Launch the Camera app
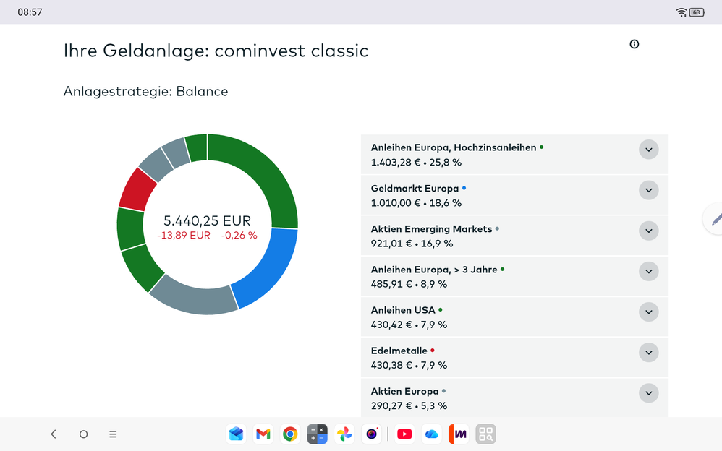722x451 pixels. (372, 434)
